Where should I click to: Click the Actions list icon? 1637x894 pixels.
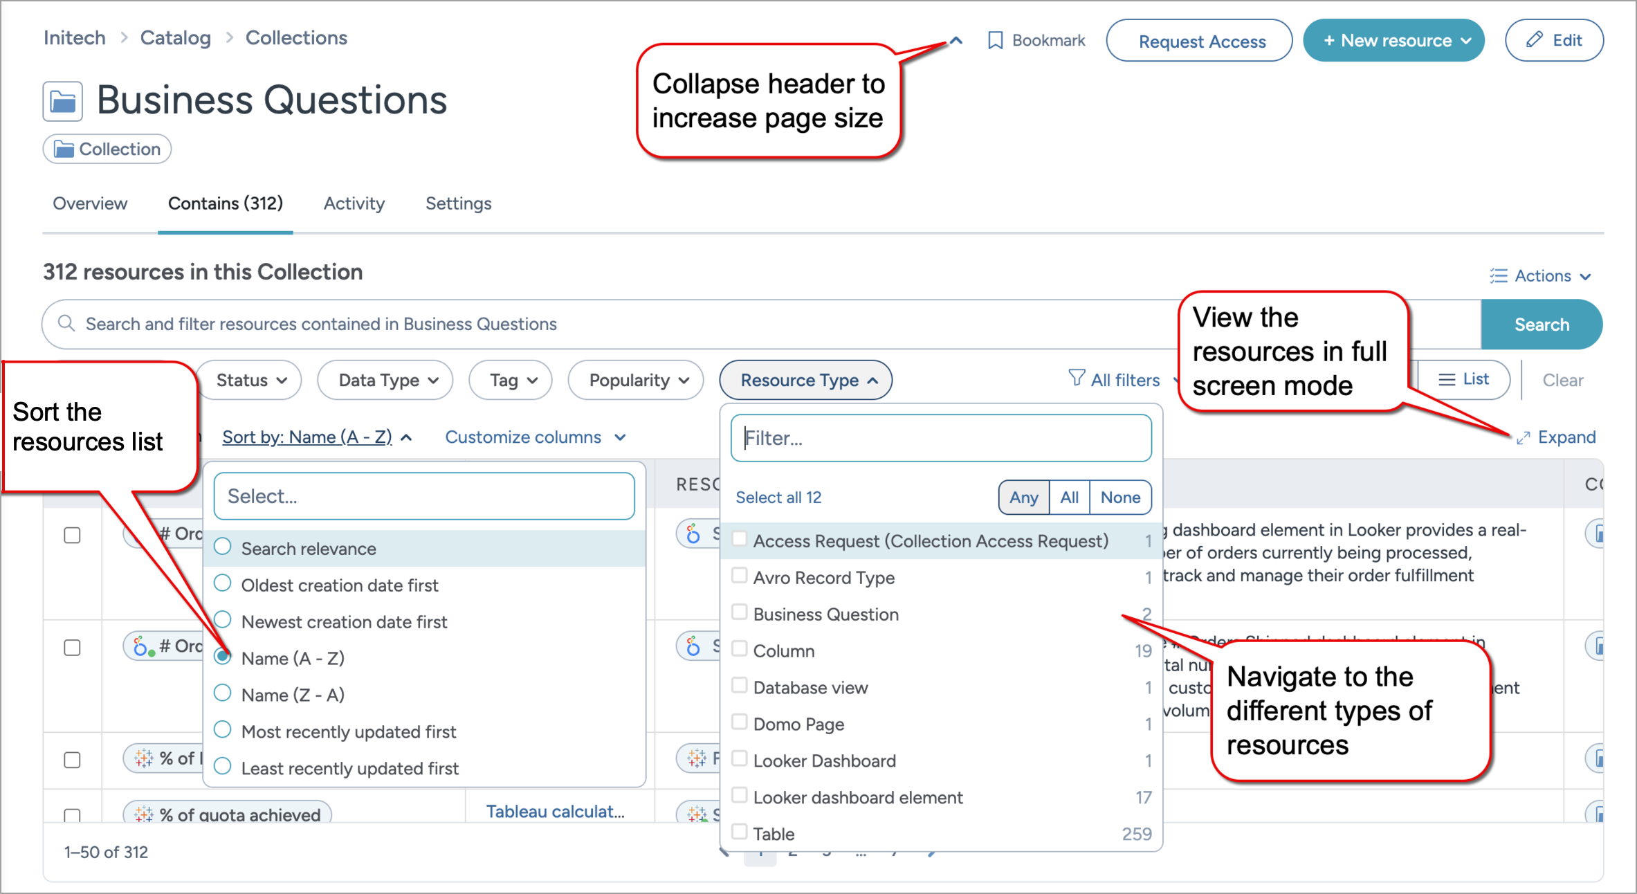(1499, 276)
